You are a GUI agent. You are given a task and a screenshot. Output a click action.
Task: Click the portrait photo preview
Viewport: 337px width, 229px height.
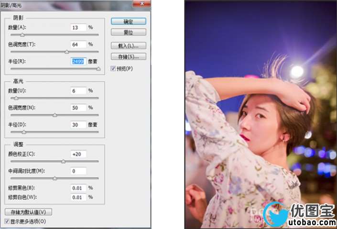tap(261, 114)
